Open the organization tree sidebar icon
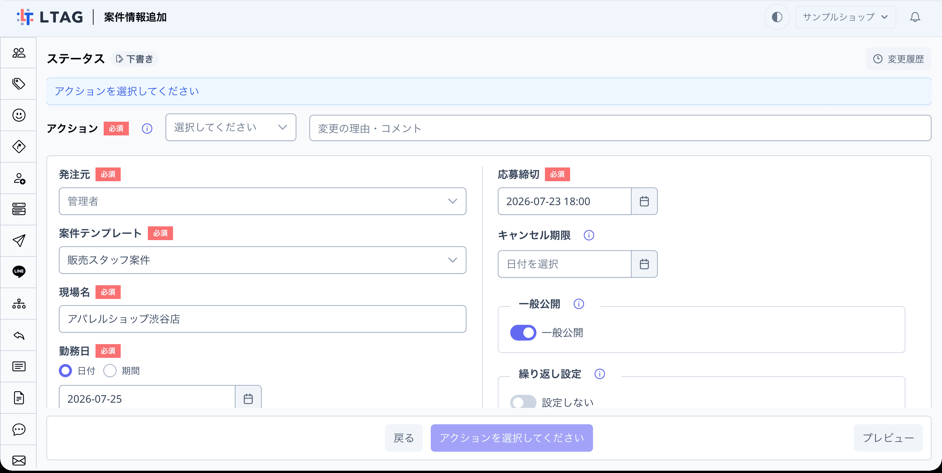Image resolution: width=942 pixels, height=473 pixels. click(x=19, y=304)
